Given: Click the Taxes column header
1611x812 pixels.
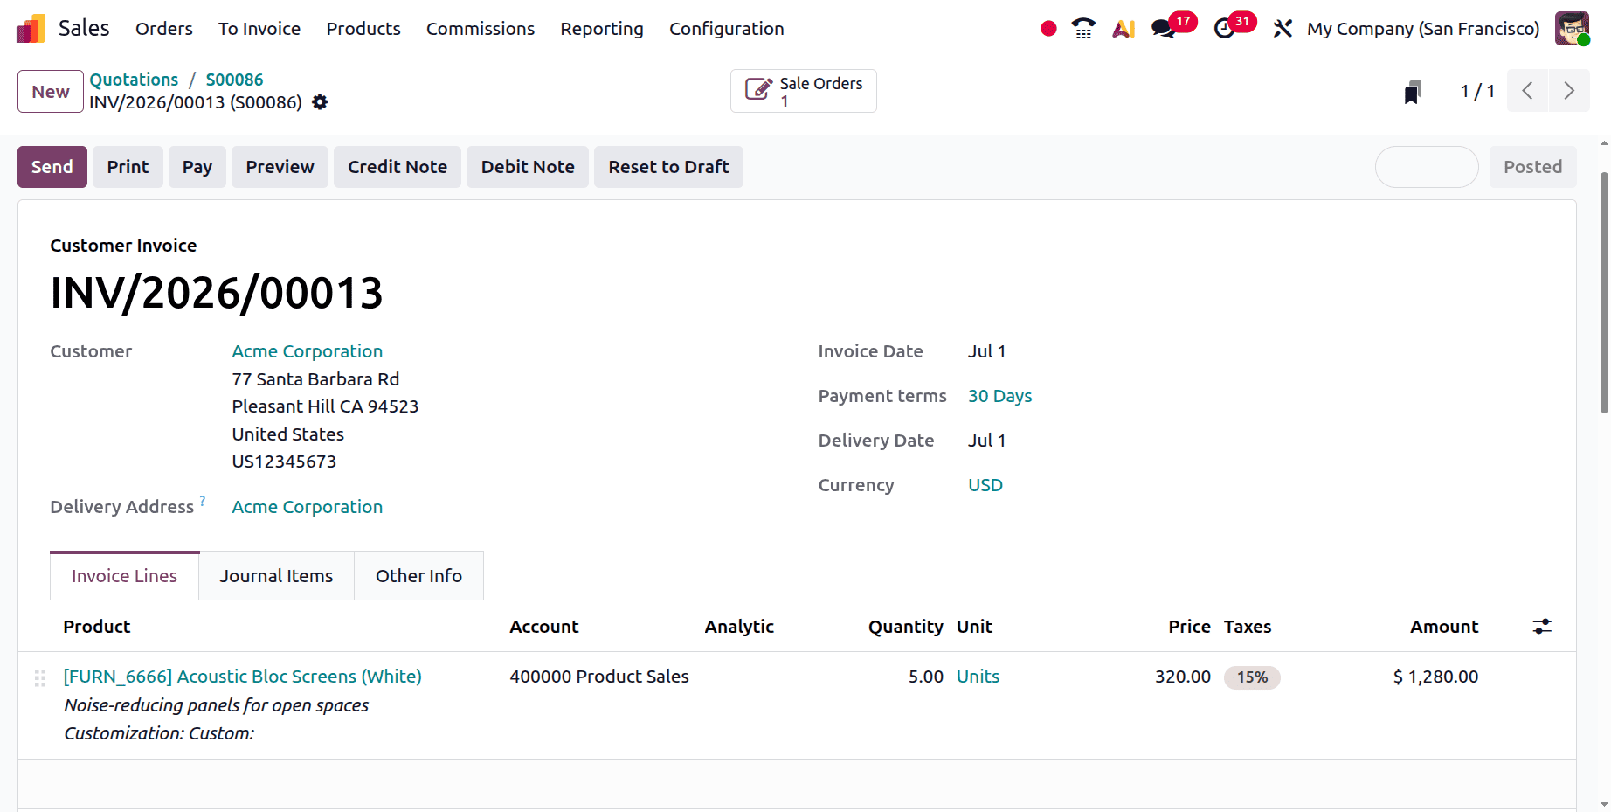Looking at the screenshot, I should click(1248, 627).
